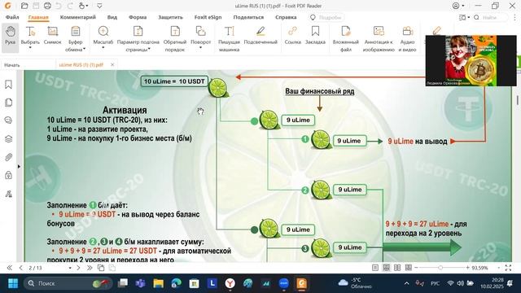This screenshot has height=293, width=521.
Task: Open the Signatures side panel
Action: (x=9, y=194)
